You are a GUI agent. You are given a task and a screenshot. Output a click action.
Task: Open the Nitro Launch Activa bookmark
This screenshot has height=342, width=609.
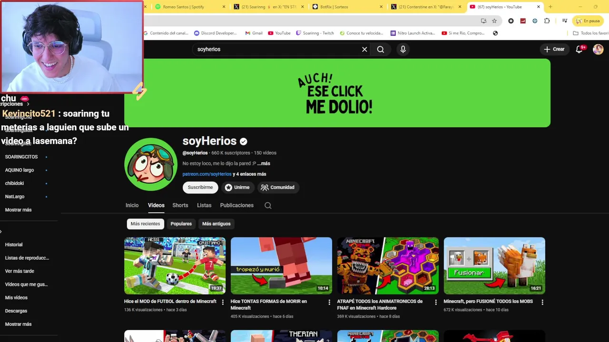tap(413, 33)
